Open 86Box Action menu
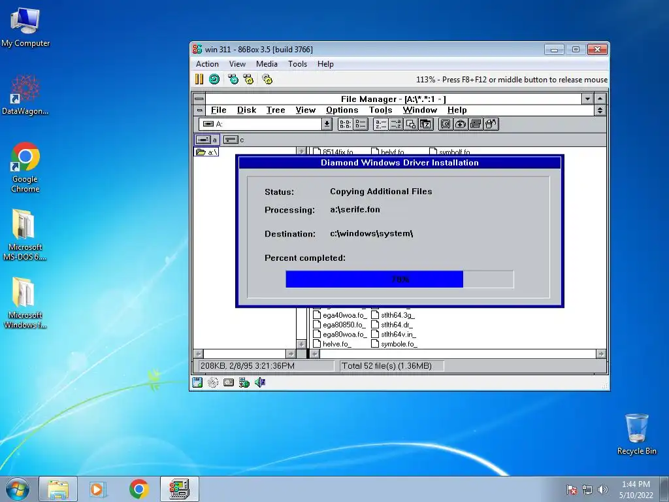Viewport: 669px width, 502px height. pyautogui.click(x=207, y=64)
